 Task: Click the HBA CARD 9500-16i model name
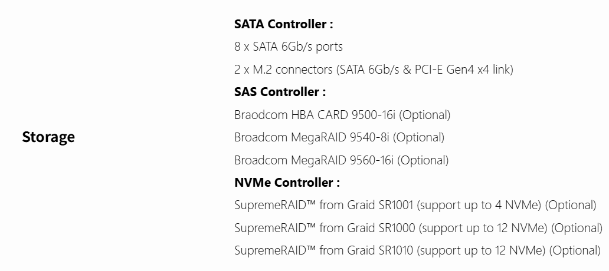point(343,115)
